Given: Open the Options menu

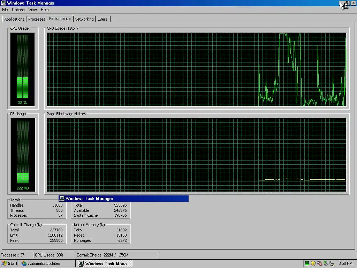Looking at the screenshot, I should tap(18, 10).
